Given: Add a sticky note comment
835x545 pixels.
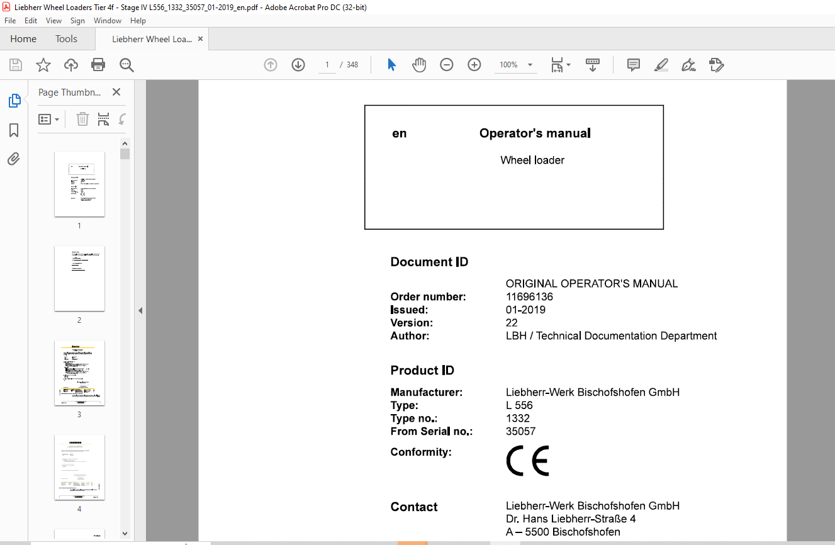Looking at the screenshot, I should (634, 65).
